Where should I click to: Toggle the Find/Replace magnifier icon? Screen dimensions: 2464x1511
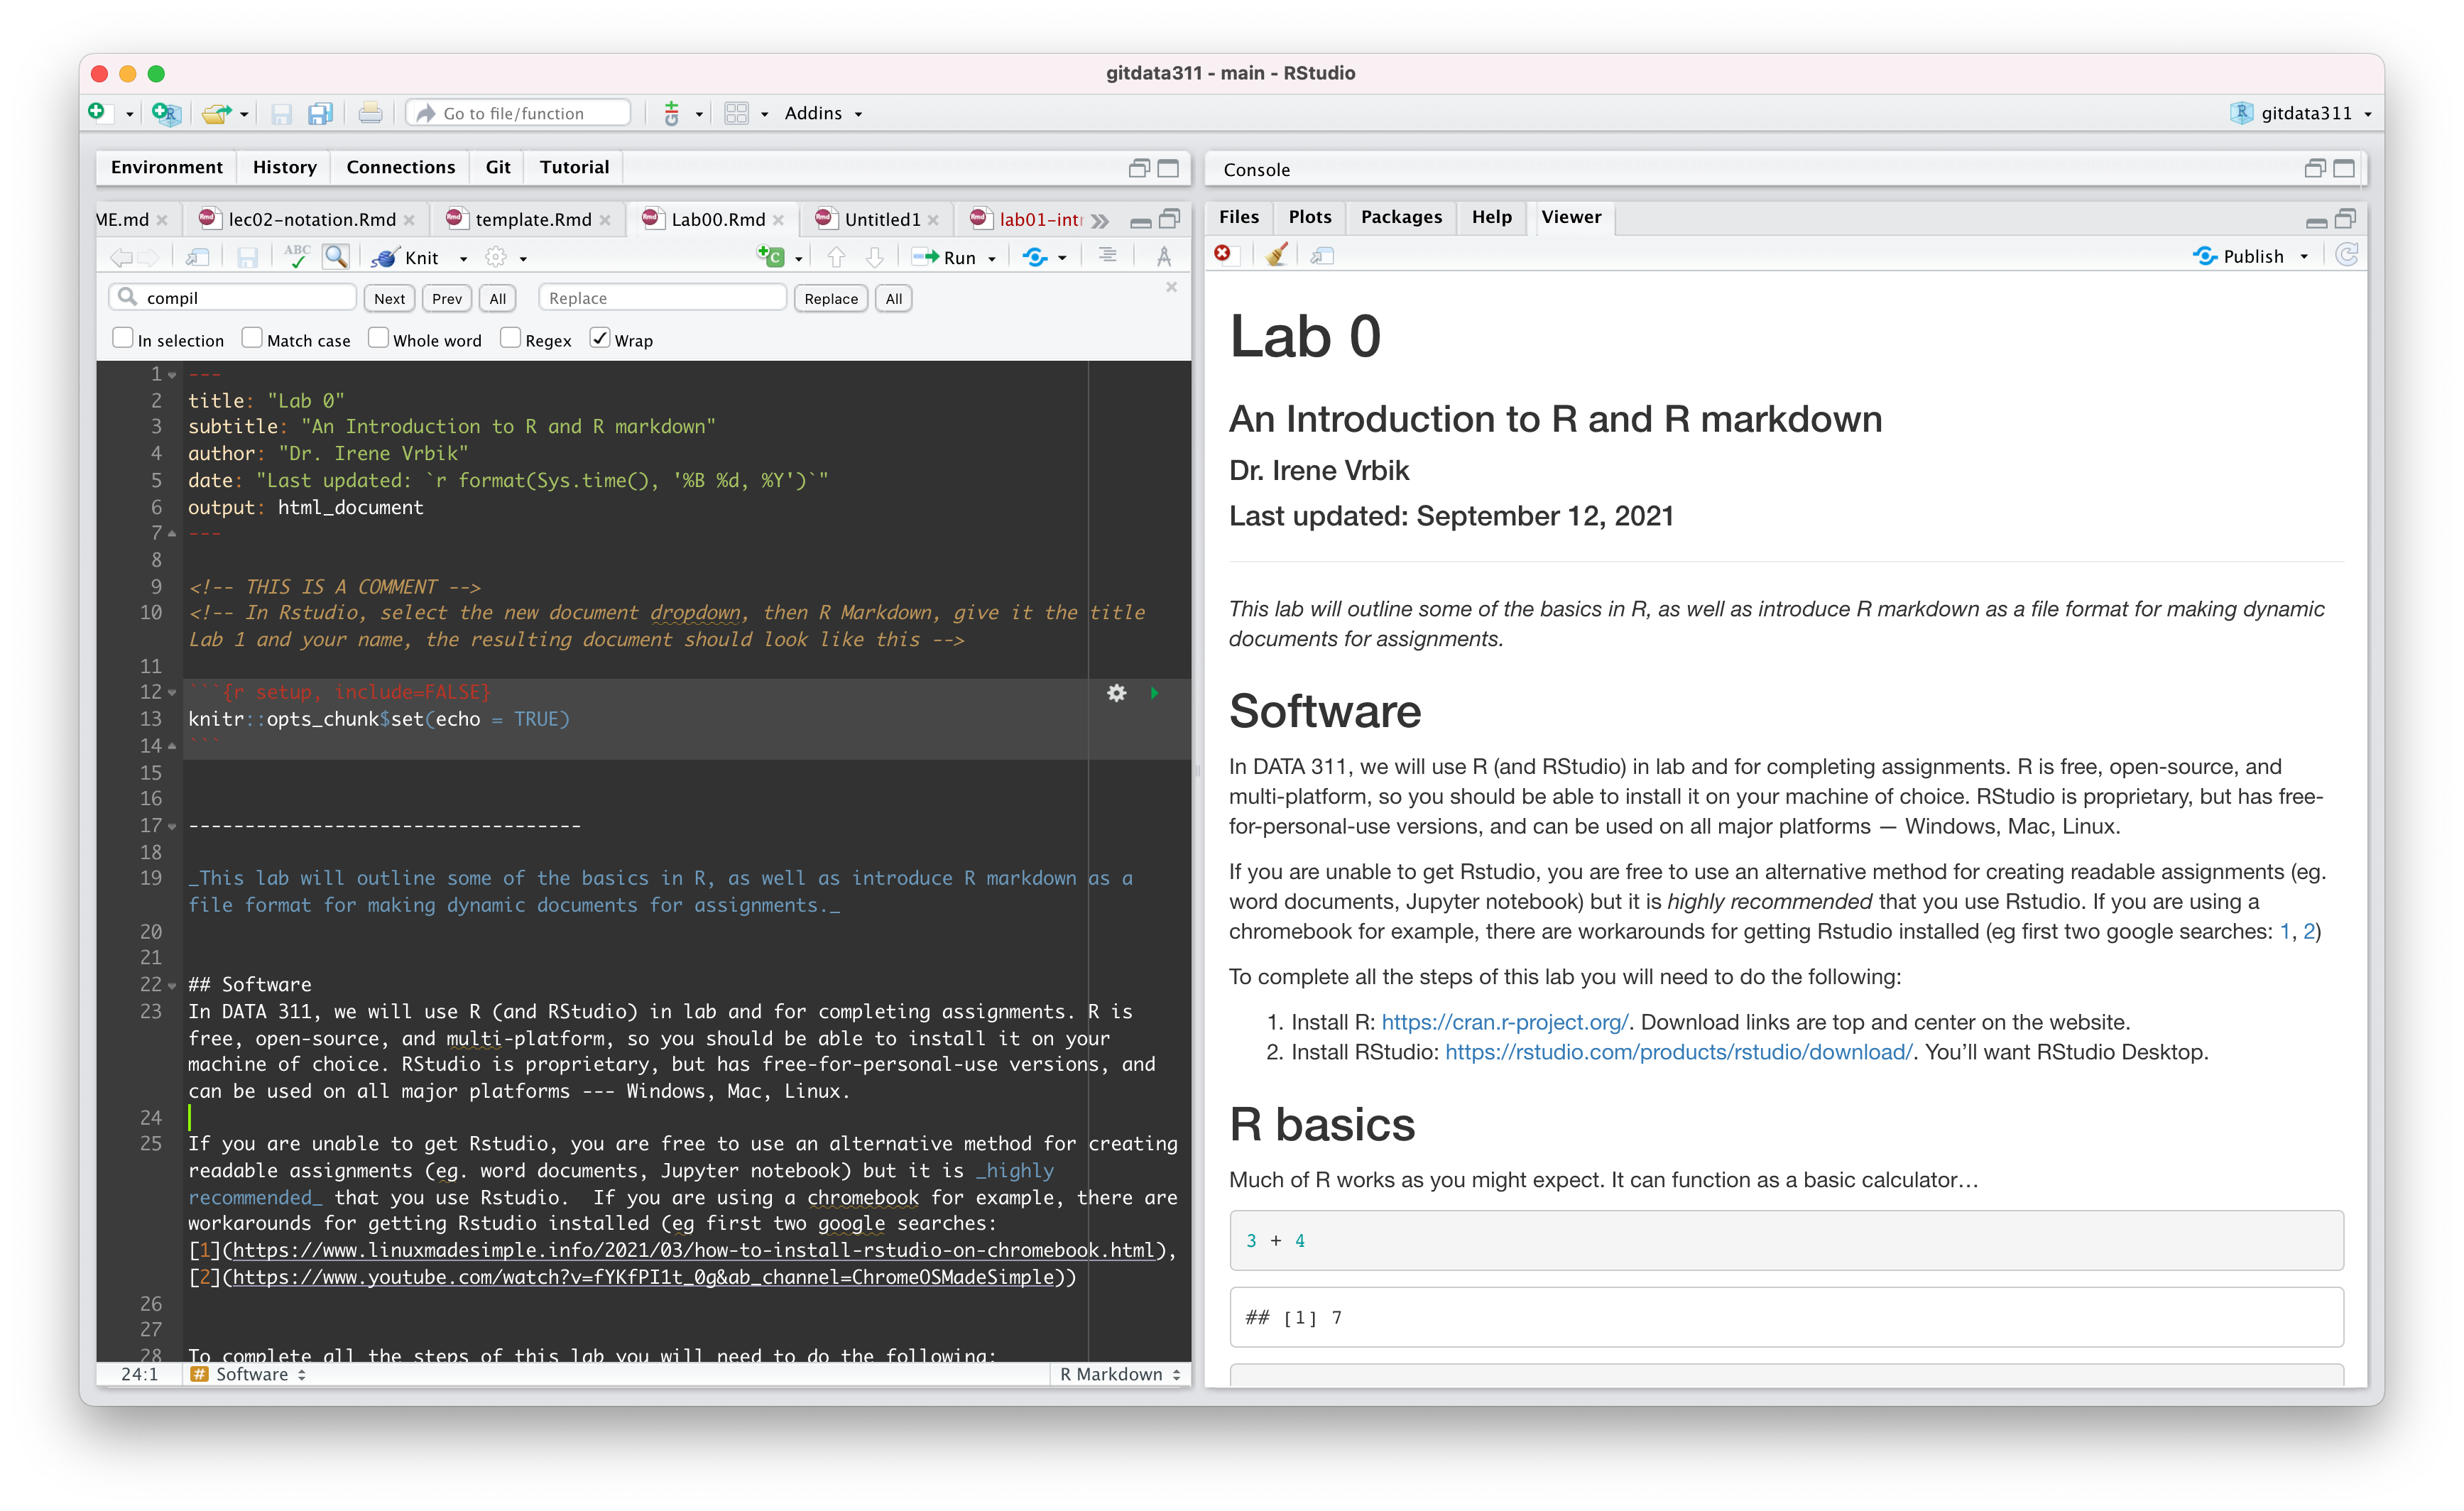coord(336,256)
